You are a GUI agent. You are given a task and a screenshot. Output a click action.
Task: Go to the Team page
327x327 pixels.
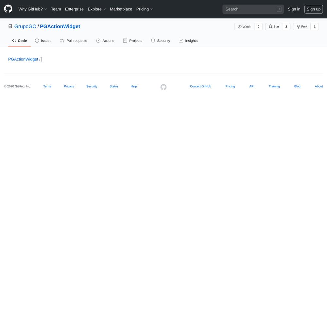56,9
